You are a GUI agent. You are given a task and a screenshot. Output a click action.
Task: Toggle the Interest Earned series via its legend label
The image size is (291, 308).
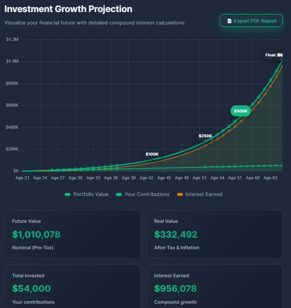(x=203, y=194)
